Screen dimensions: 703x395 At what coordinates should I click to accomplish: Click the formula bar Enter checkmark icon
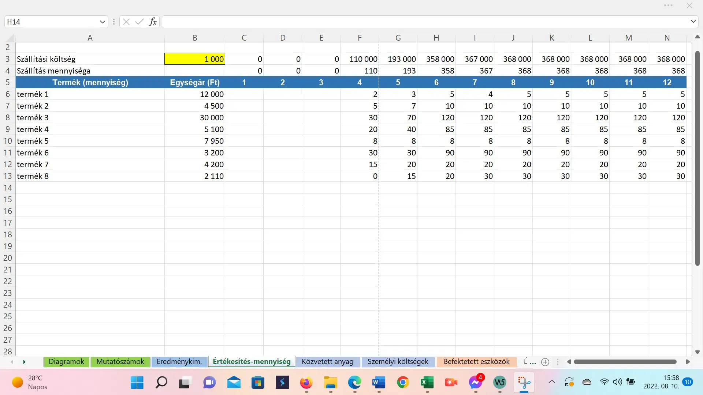coord(139,22)
